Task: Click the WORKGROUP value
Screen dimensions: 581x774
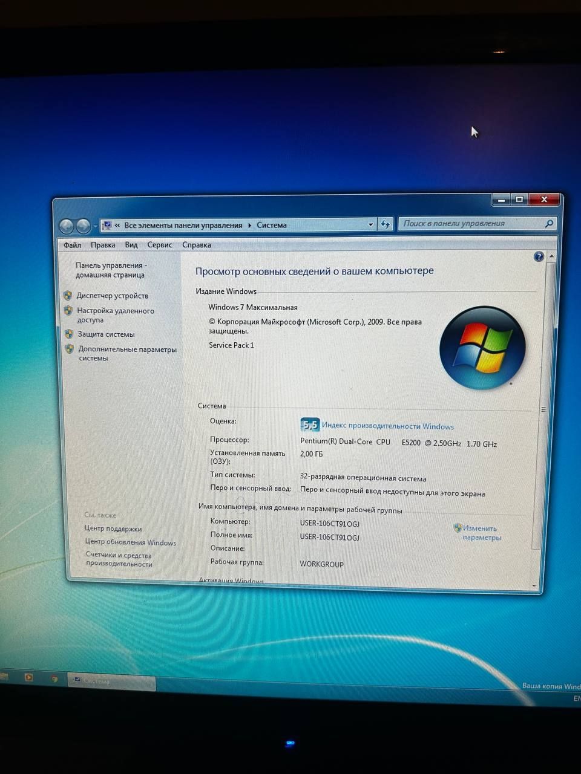Action: (x=321, y=564)
